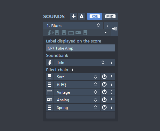The height and width of the screenshot is (131, 160).
Task: Switch to MIDI sound mode
Action: tap(110, 16)
